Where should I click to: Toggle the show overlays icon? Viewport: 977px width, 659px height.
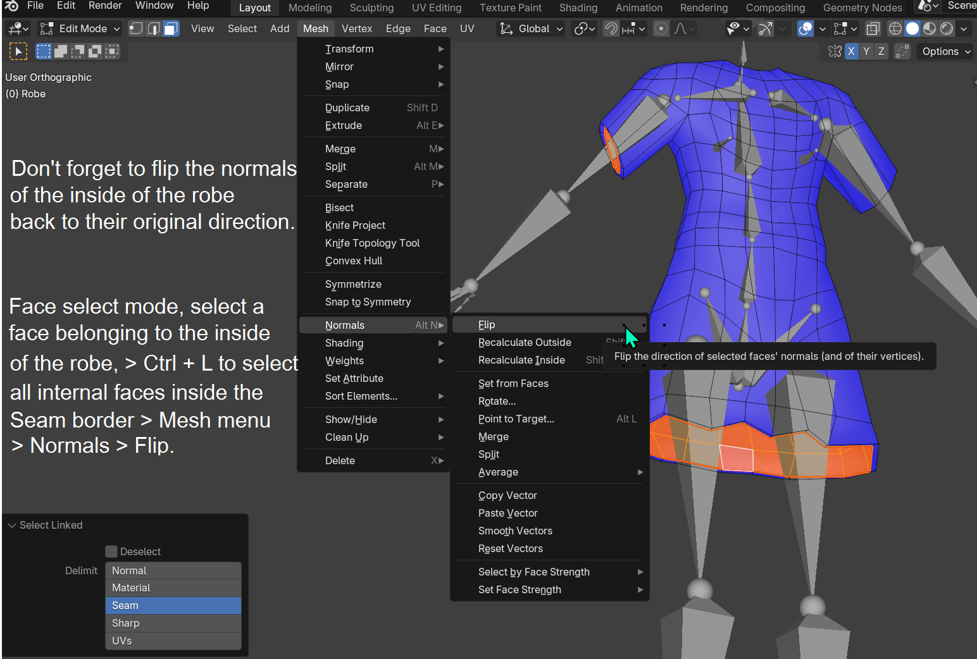[806, 28]
